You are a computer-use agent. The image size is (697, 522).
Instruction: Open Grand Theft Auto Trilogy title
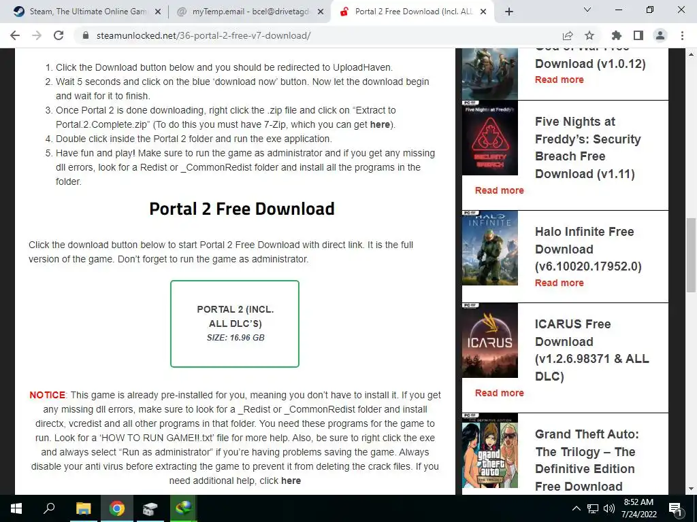pos(587,460)
